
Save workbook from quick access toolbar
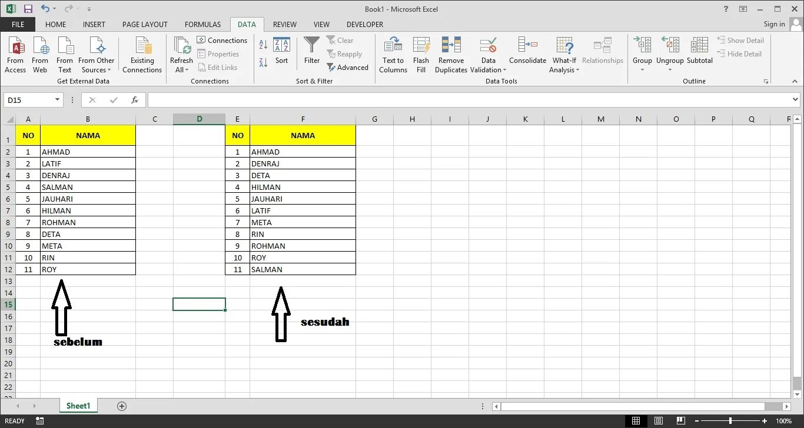coord(28,9)
